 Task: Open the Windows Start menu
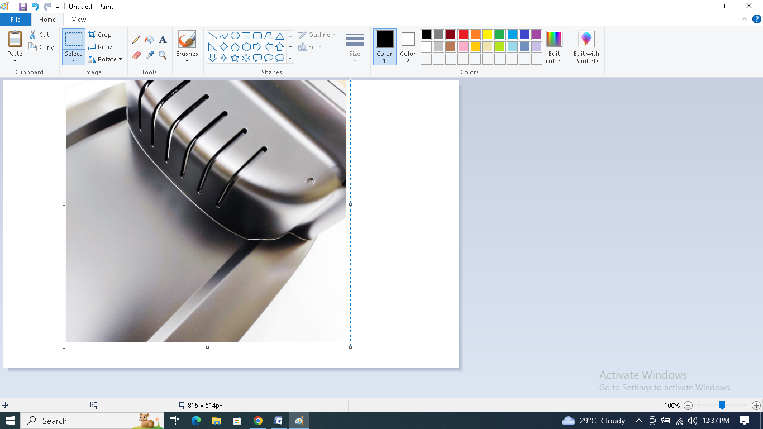tap(10, 421)
